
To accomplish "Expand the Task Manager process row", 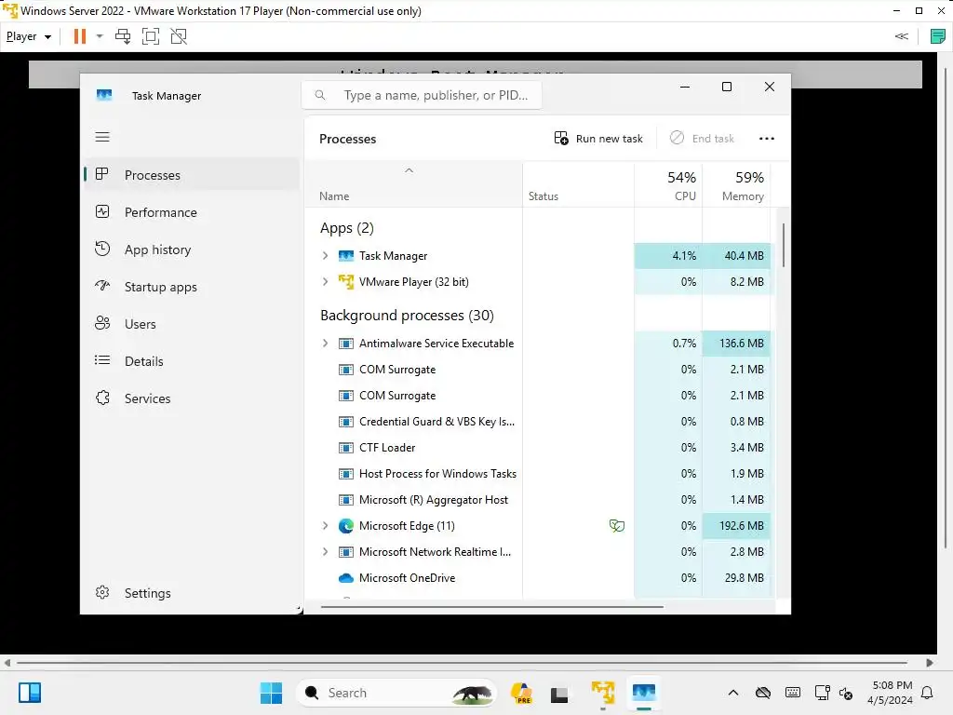I will (x=325, y=256).
